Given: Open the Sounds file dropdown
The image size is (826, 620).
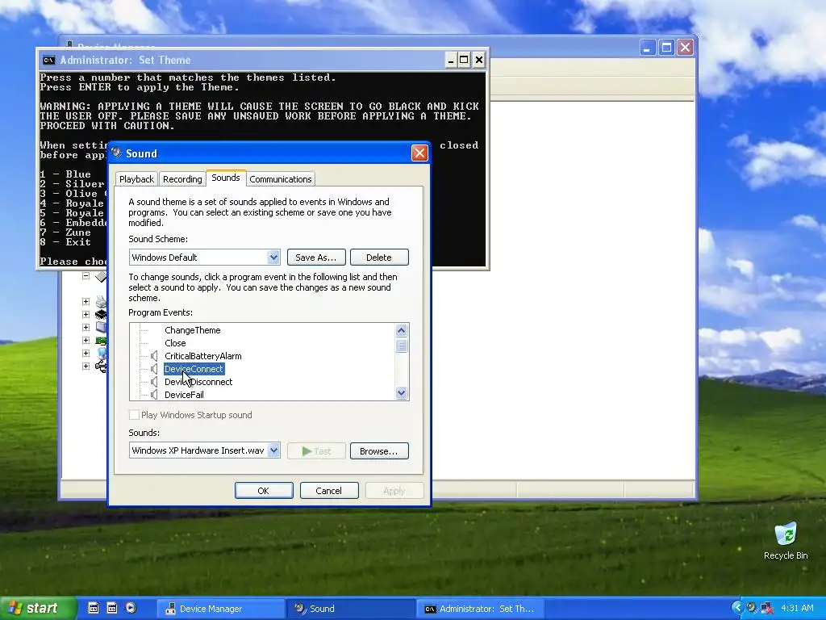Looking at the screenshot, I should click(x=273, y=450).
